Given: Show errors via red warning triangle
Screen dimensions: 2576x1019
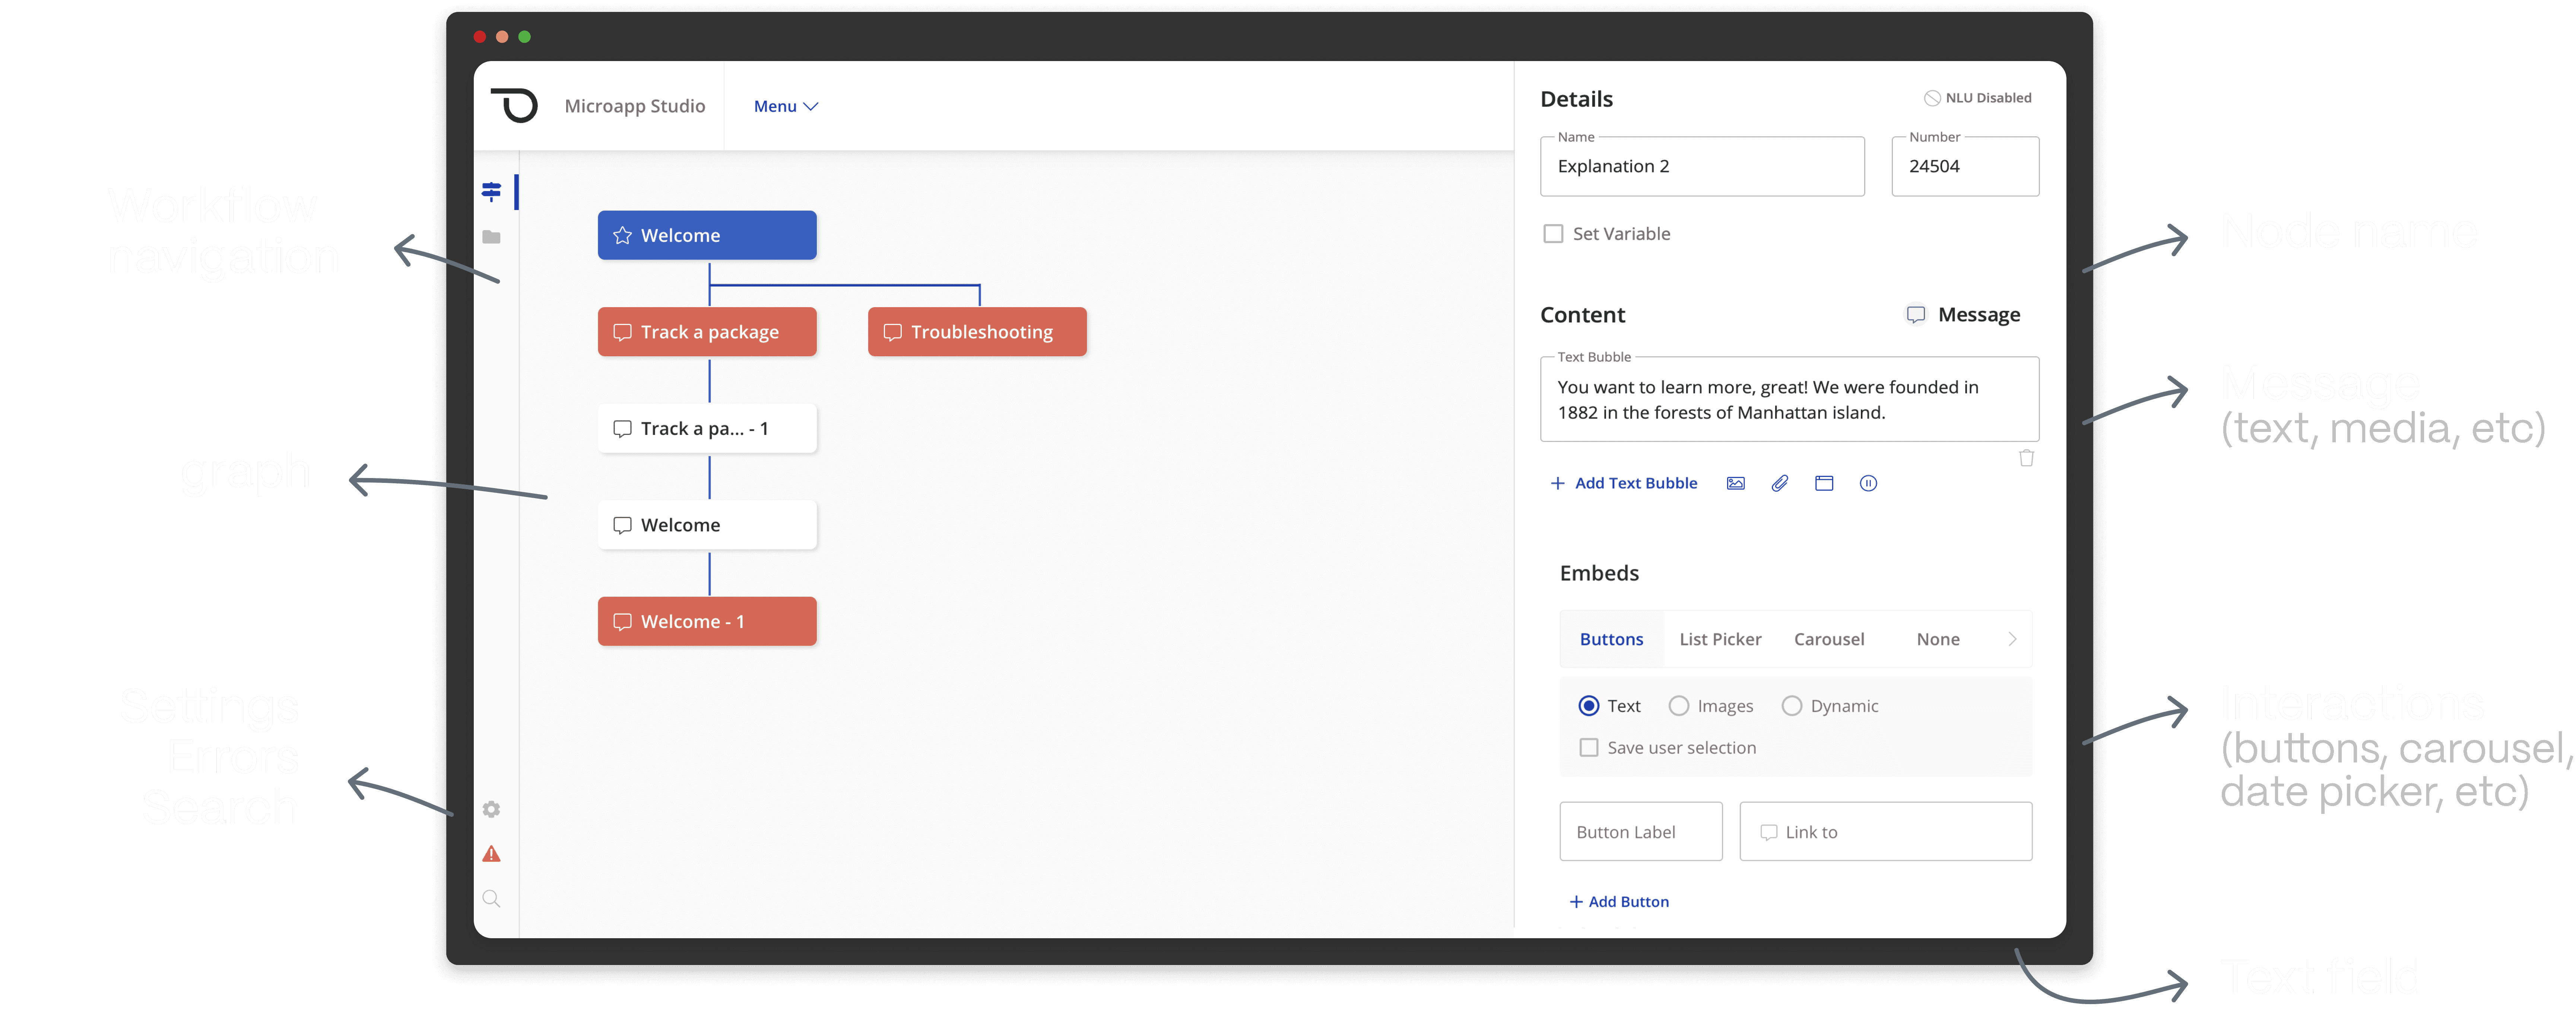Looking at the screenshot, I should tap(491, 854).
